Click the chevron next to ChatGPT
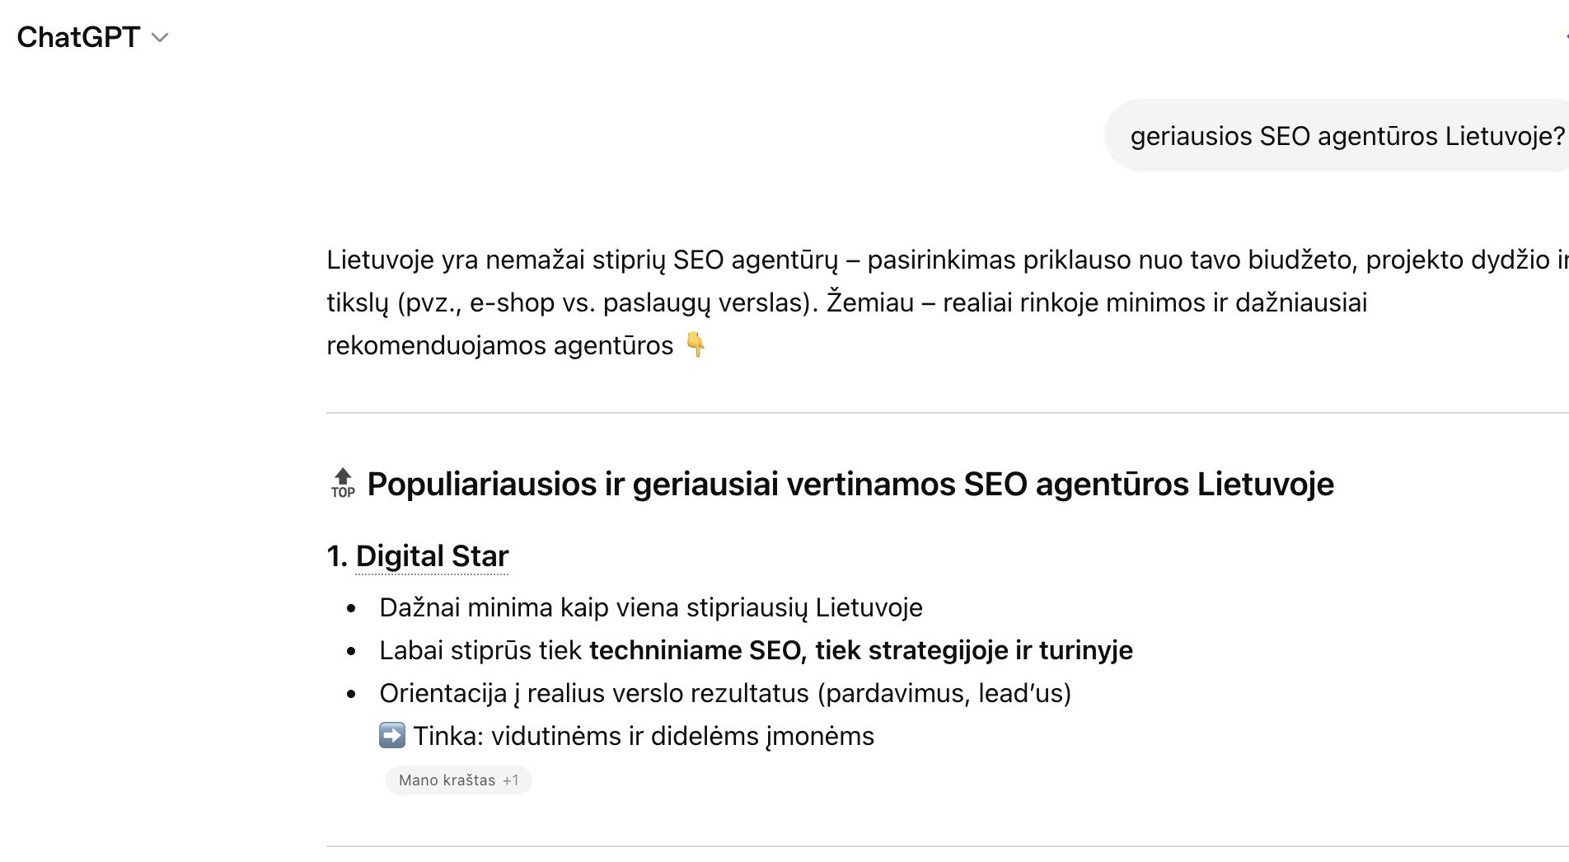 pos(160,38)
